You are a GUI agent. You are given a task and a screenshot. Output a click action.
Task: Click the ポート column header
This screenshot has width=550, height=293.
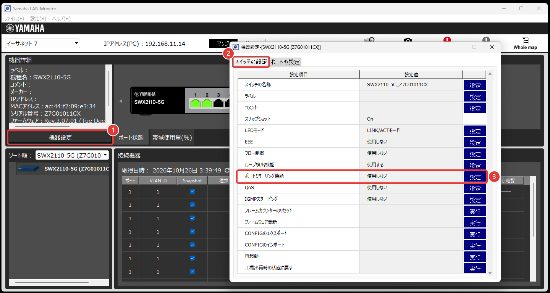click(x=130, y=181)
